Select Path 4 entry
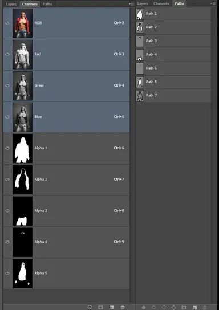 click(173, 55)
